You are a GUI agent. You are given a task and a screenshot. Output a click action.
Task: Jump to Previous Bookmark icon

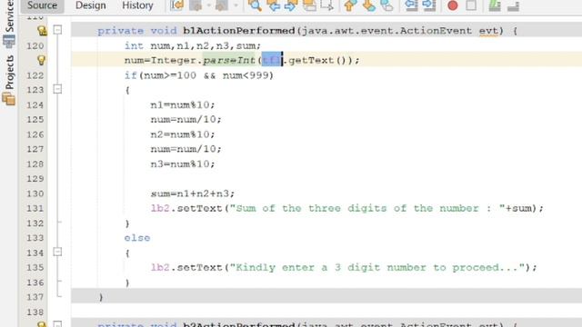(349, 5)
